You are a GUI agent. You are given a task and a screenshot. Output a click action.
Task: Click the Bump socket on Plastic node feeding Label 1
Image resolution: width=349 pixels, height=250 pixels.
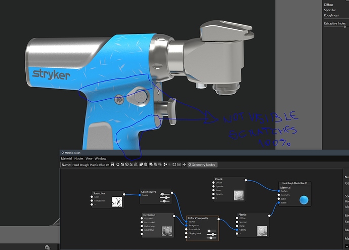point(237,226)
